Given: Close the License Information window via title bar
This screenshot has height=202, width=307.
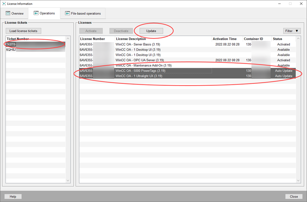Looking at the screenshot, I should click(301, 4).
